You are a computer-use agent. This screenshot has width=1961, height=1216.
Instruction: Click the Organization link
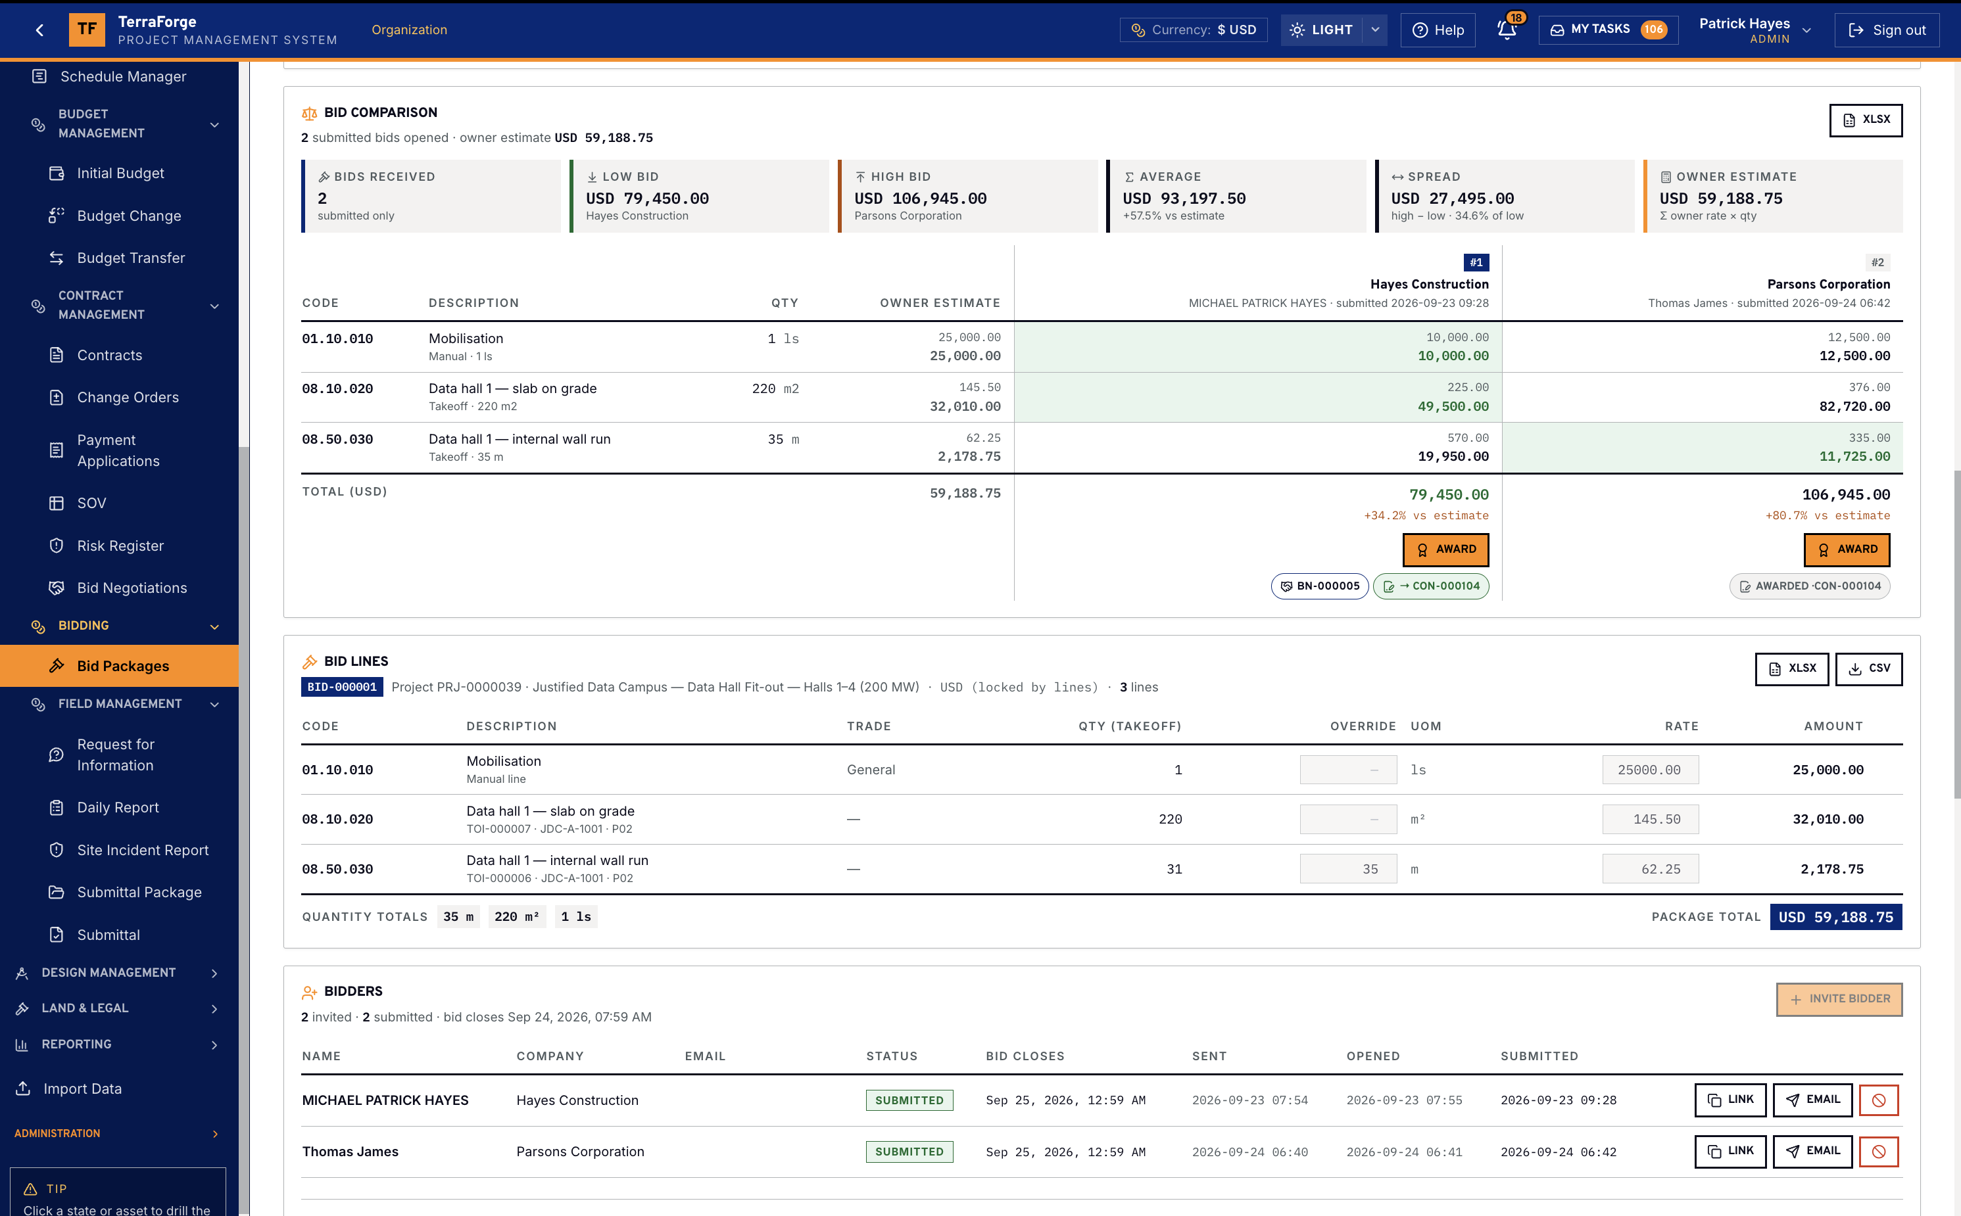pyautogui.click(x=409, y=30)
